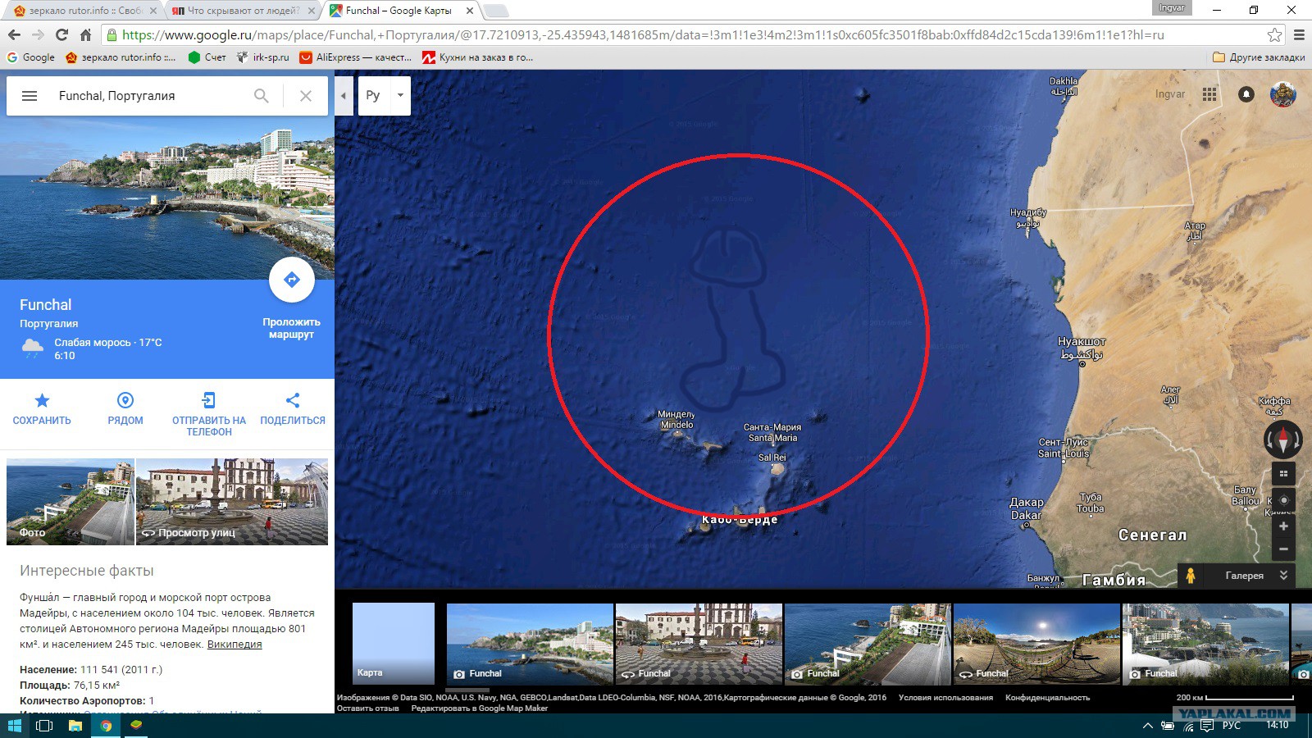Click the Ingvar Chrome profile button
This screenshot has width=1312, height=738.
pos(1172,7)
